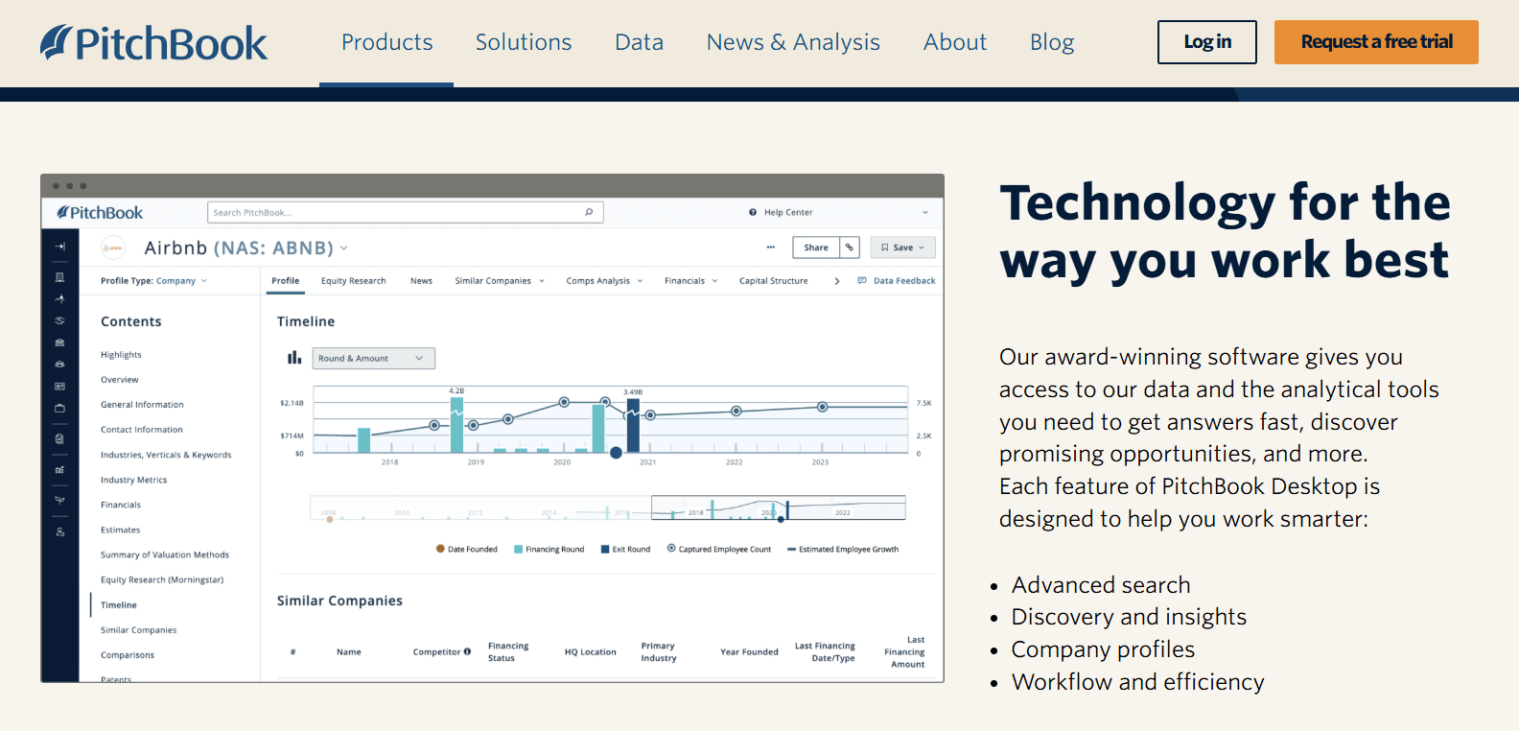Click the Help Center question mark icon
This screenshot has height=731, width=1519.
point(753,213)
